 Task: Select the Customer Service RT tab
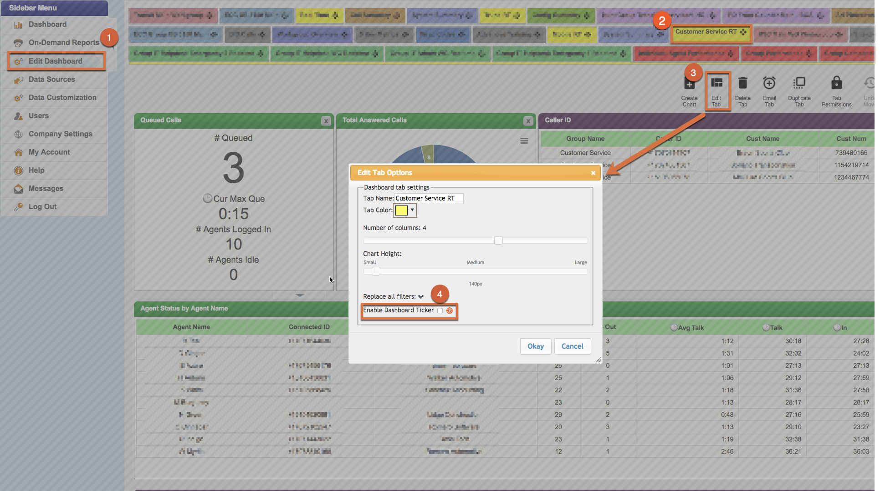click(x=706, y=32)
